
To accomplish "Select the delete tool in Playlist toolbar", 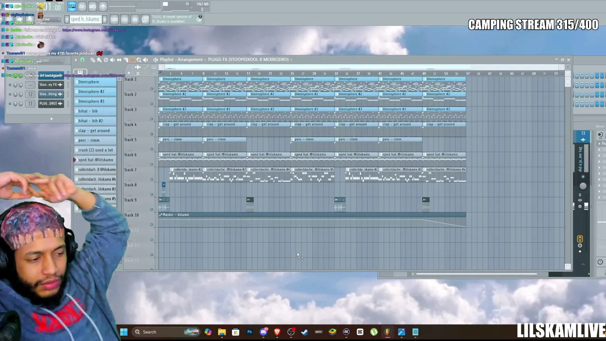I will tap(106, 60).
